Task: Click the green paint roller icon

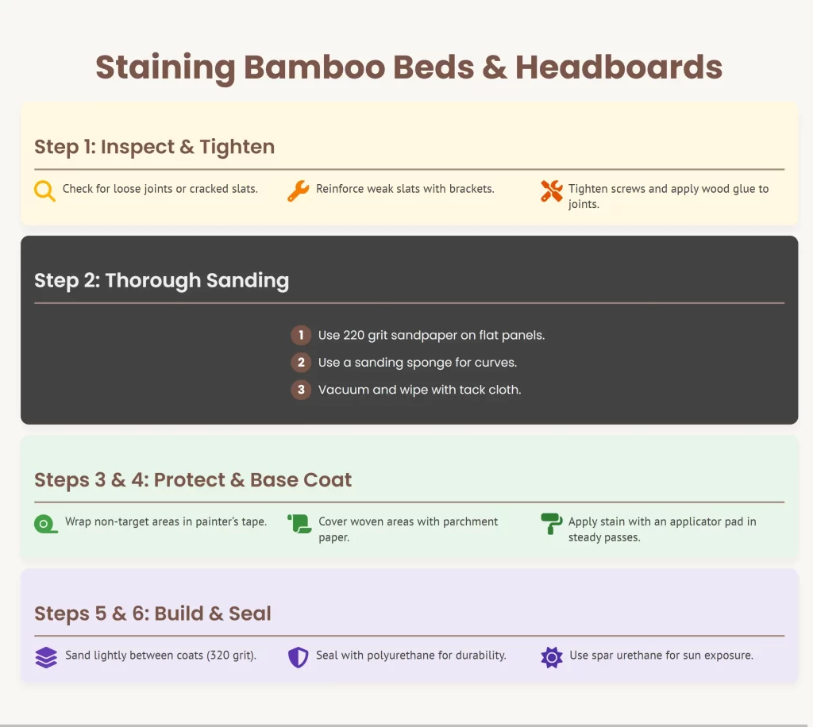Action: click(550, 524)
